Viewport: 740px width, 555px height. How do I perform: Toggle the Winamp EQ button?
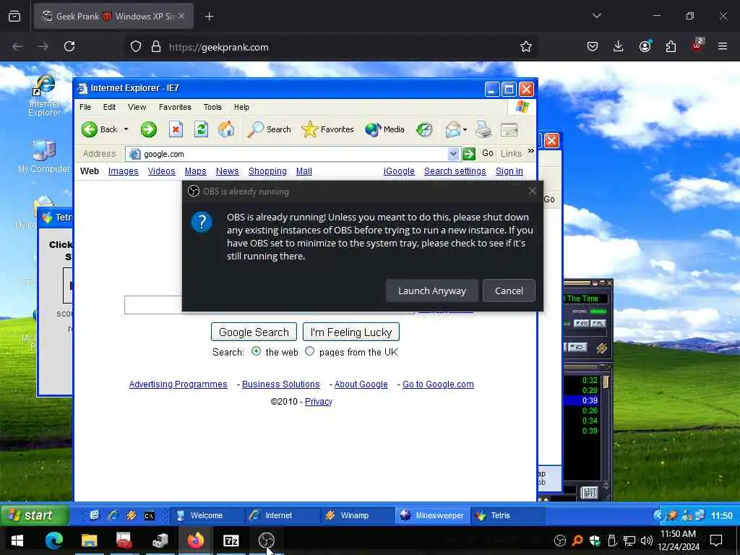(x=581, y=323)
